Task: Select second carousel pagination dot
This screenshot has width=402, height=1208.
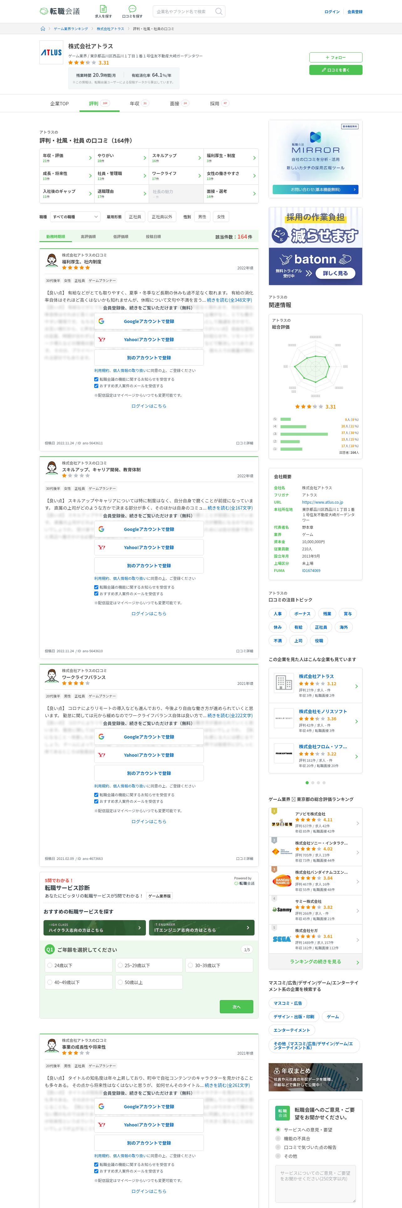Action: point(313,783)
